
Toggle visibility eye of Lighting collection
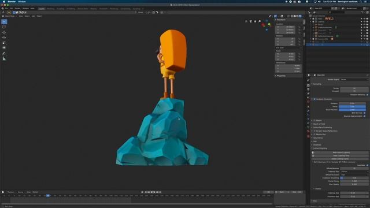[x=364, y=22]
